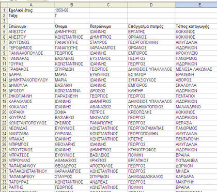Select the 'Όνομα' header cell
Screen dimensions: 217x192
(x=72, y=26)
